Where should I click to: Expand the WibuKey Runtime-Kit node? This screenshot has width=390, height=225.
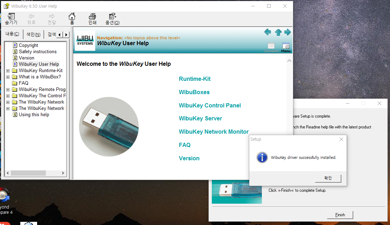(x=8, y=71)
